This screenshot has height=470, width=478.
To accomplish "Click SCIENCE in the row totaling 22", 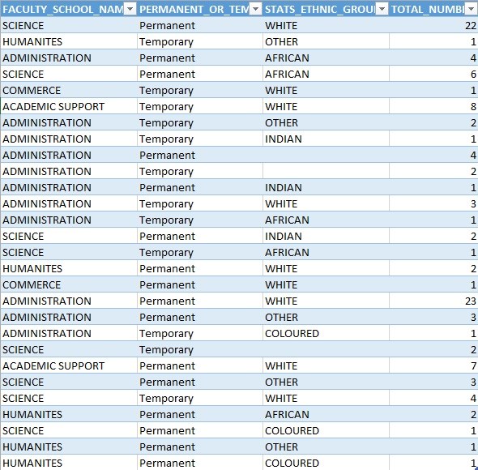I will click(23, 26).
